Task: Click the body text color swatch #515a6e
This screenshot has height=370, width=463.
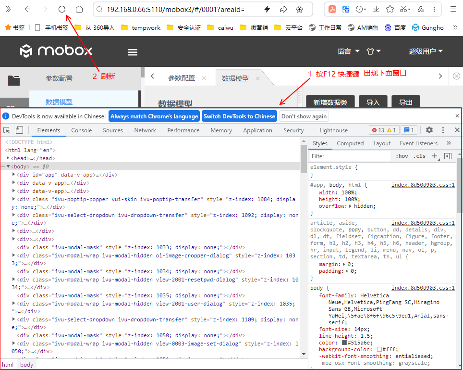Action: pyautogui.click(x=344, y=343)
